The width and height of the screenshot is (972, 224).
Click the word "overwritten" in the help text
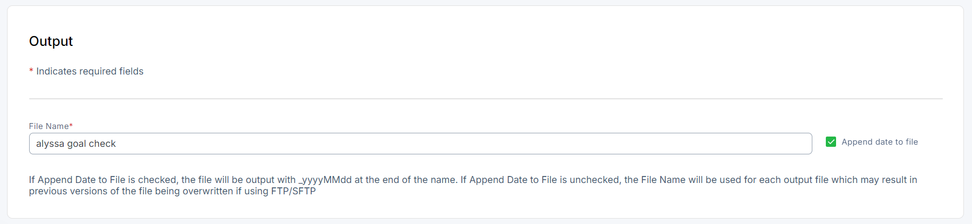tap(208, 191)
